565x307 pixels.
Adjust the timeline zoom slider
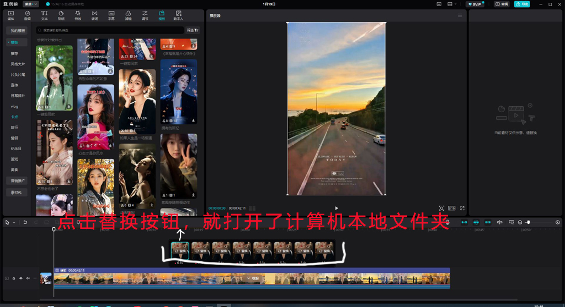(x=528, y=222)
